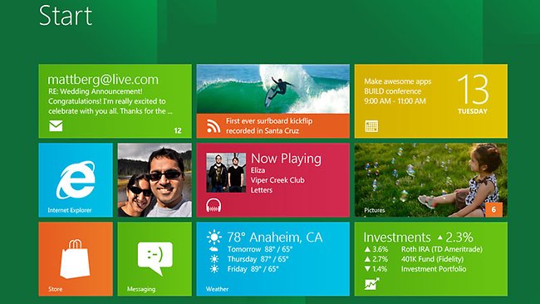Click Investment Portfolio row

point(434,269)
